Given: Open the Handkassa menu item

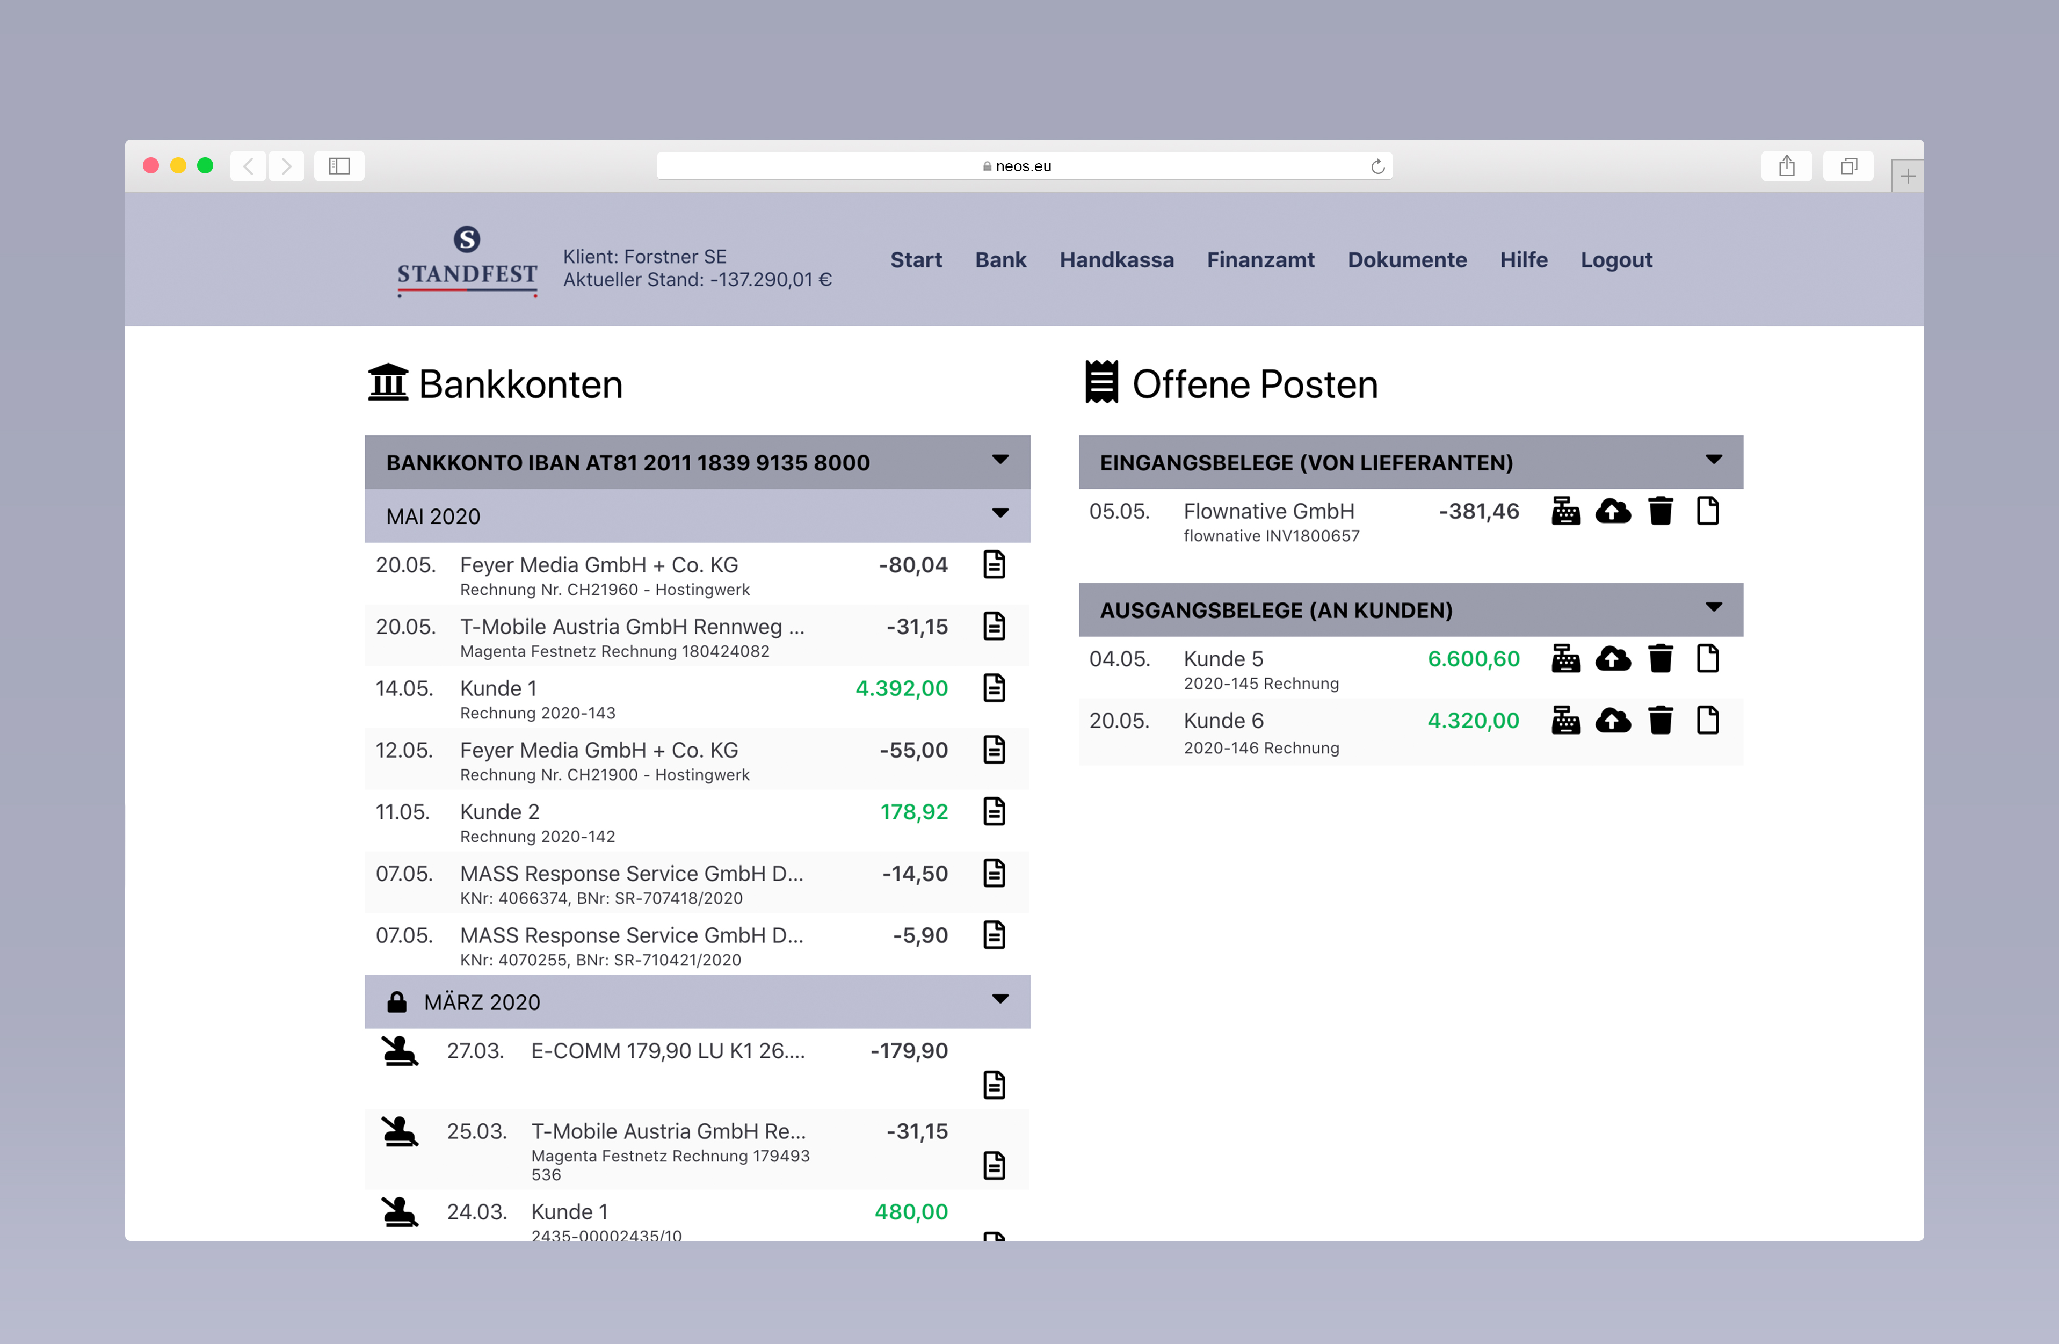Looking at the screenshot, I should tap(1116, 259).
